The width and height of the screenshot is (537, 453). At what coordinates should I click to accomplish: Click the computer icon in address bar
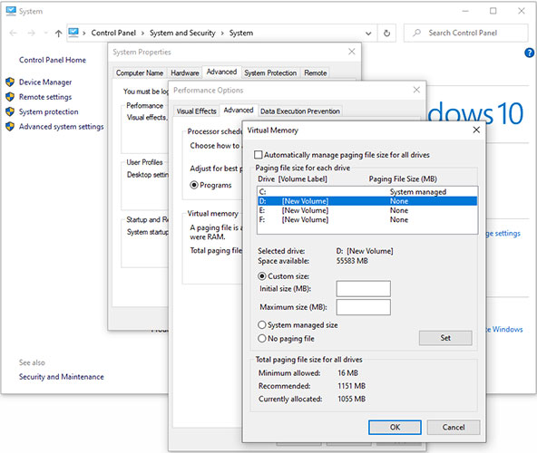click(x=73, y=33)
